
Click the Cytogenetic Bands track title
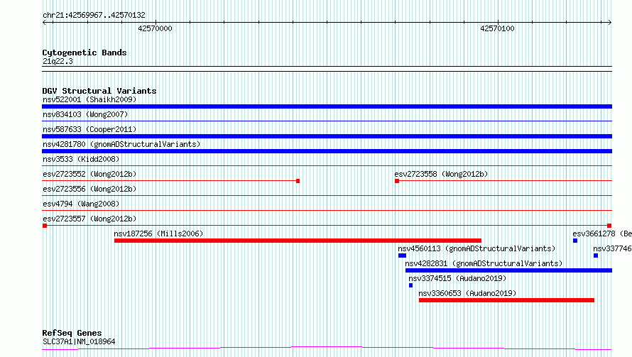point(85,53)
